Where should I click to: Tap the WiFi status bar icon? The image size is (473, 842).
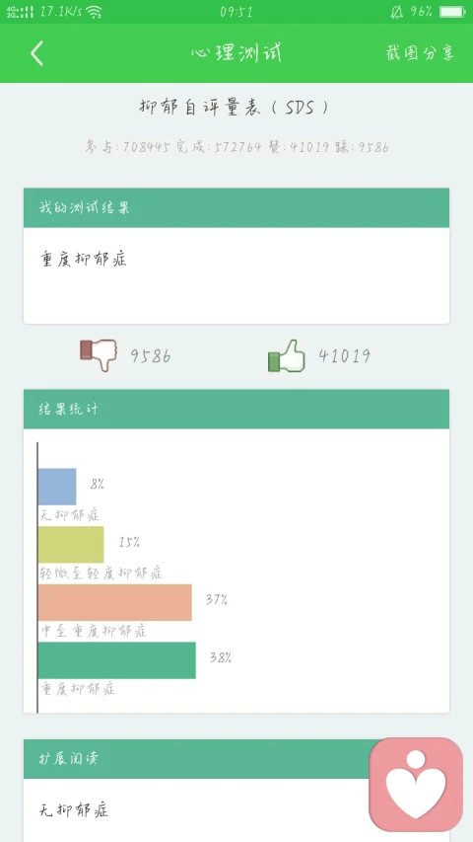pos(95,12)
